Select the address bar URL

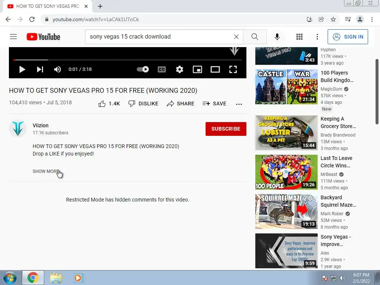(96, 19)
